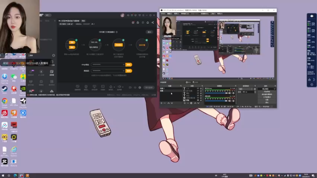Open the File menu in the OBS menu bar
This screenshot has width=317, height=178.
(x=163, y=14)
